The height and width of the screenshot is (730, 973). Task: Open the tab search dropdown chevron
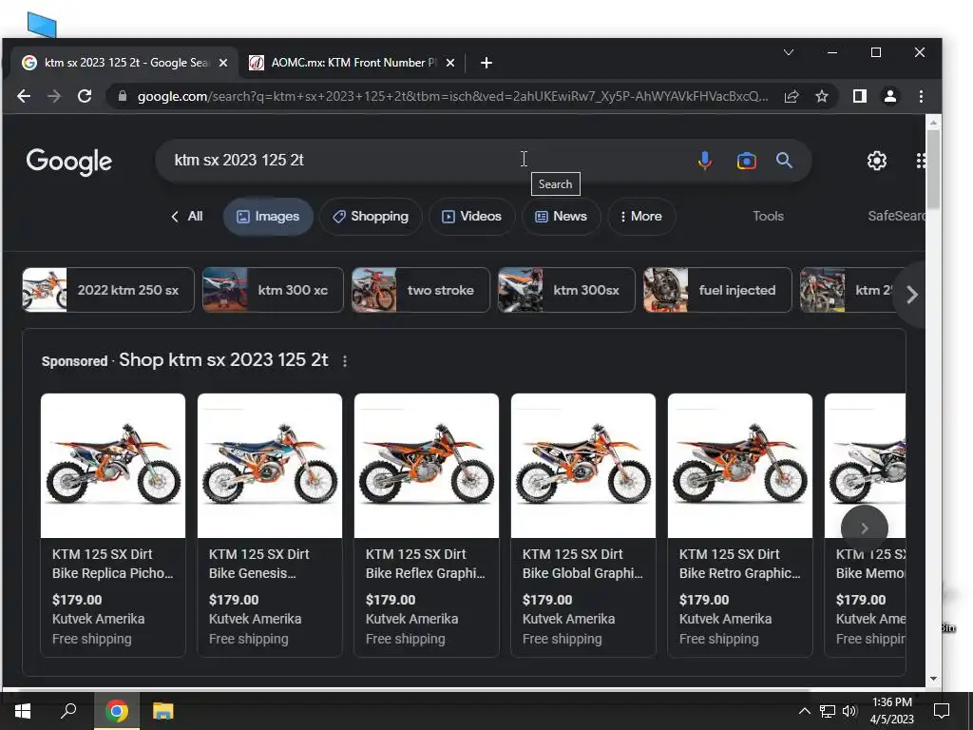point(789,52)
